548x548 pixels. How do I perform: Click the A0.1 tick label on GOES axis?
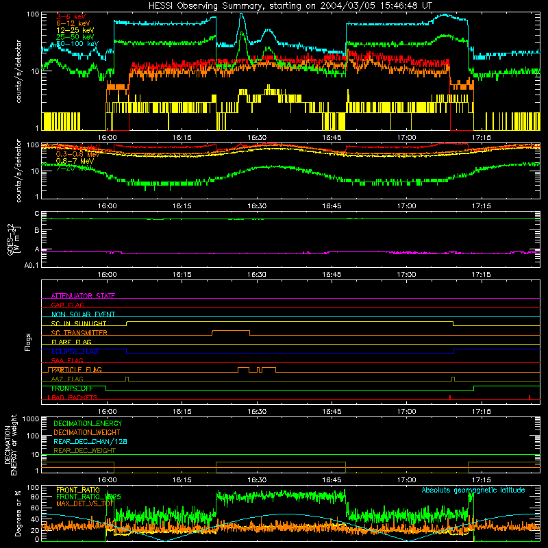coord(32,266)
